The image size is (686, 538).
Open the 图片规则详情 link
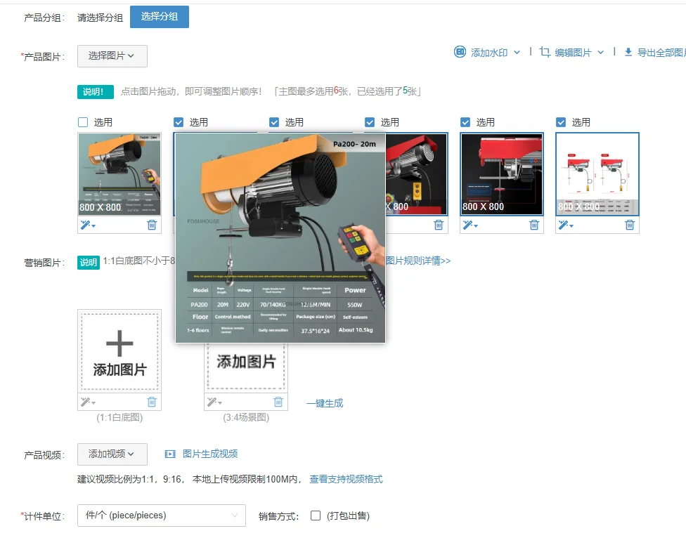(x=418, y=261)
